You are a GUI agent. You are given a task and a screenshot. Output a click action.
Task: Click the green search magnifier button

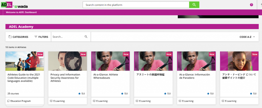point(194,5)
